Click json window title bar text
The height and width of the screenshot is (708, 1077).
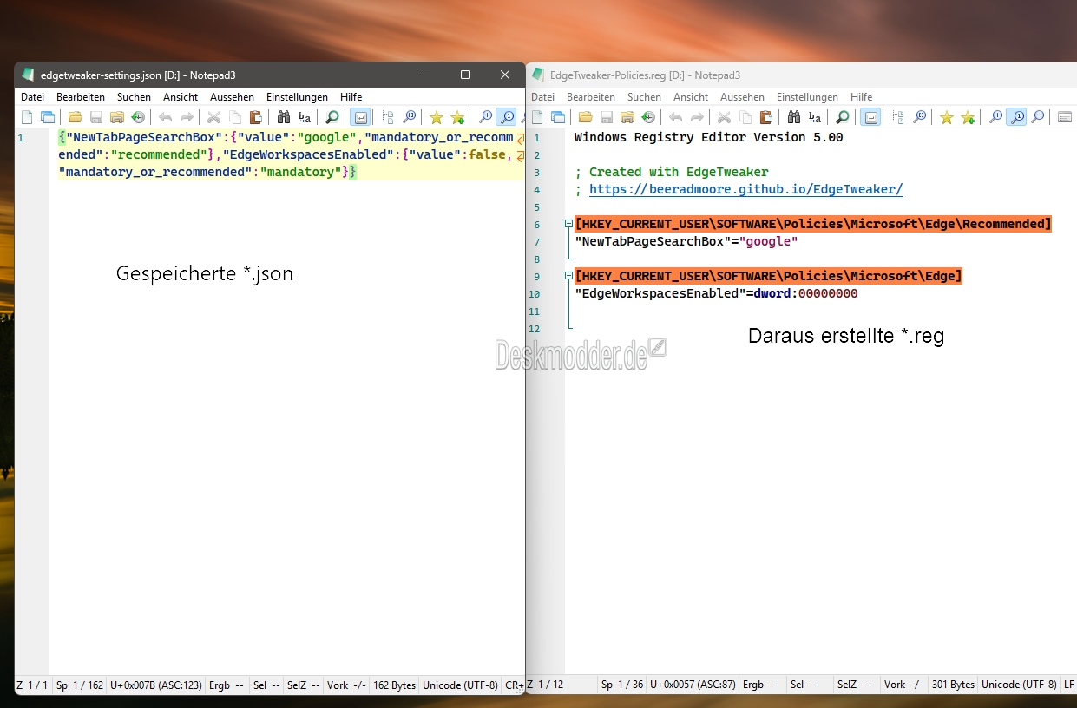tap(138, 75)
